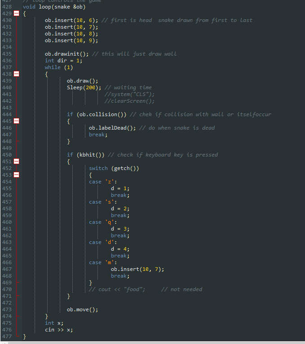The width and height of the screenshot is (305, 344).
Task: Collapse the loop function fold marker at line 429
Action: coord(17,13)
